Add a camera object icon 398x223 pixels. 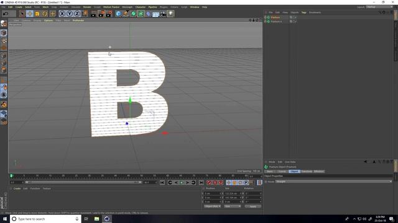(163, 14)
